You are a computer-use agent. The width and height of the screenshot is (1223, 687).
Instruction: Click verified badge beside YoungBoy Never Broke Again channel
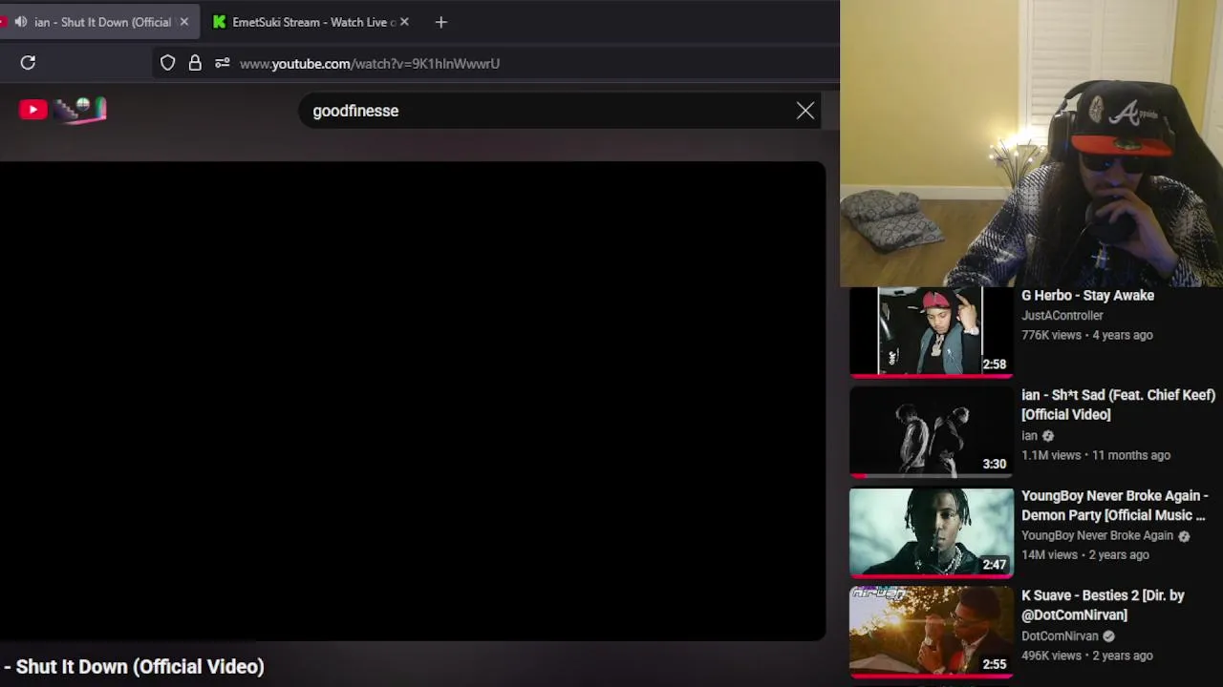click(x=1184, y=536)
